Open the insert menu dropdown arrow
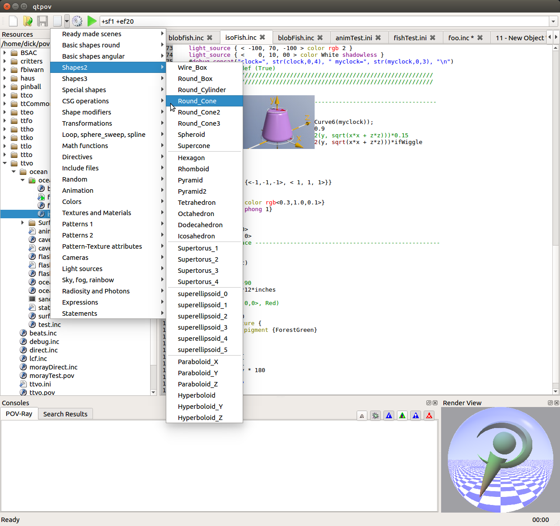The image size is (560, 526). point(67,21)
